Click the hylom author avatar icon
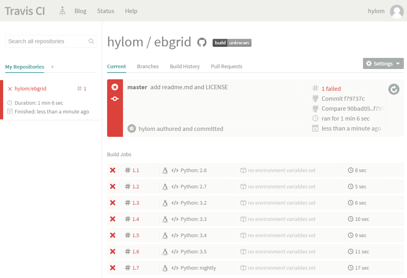 coord(132,128)
